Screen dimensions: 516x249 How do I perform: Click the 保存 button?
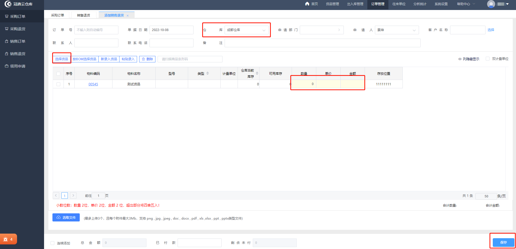pyautogui.click(x=503, y=243)
